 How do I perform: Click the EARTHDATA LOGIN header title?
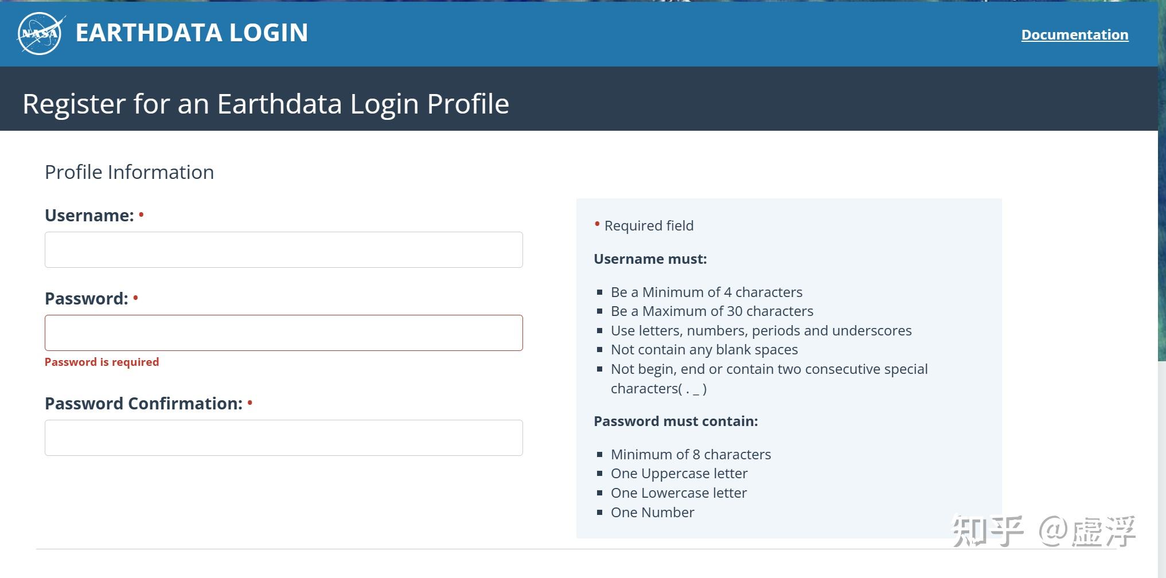192,33
